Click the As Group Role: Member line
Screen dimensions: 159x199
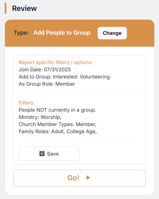pyautogui.click(x=47, y=84)
